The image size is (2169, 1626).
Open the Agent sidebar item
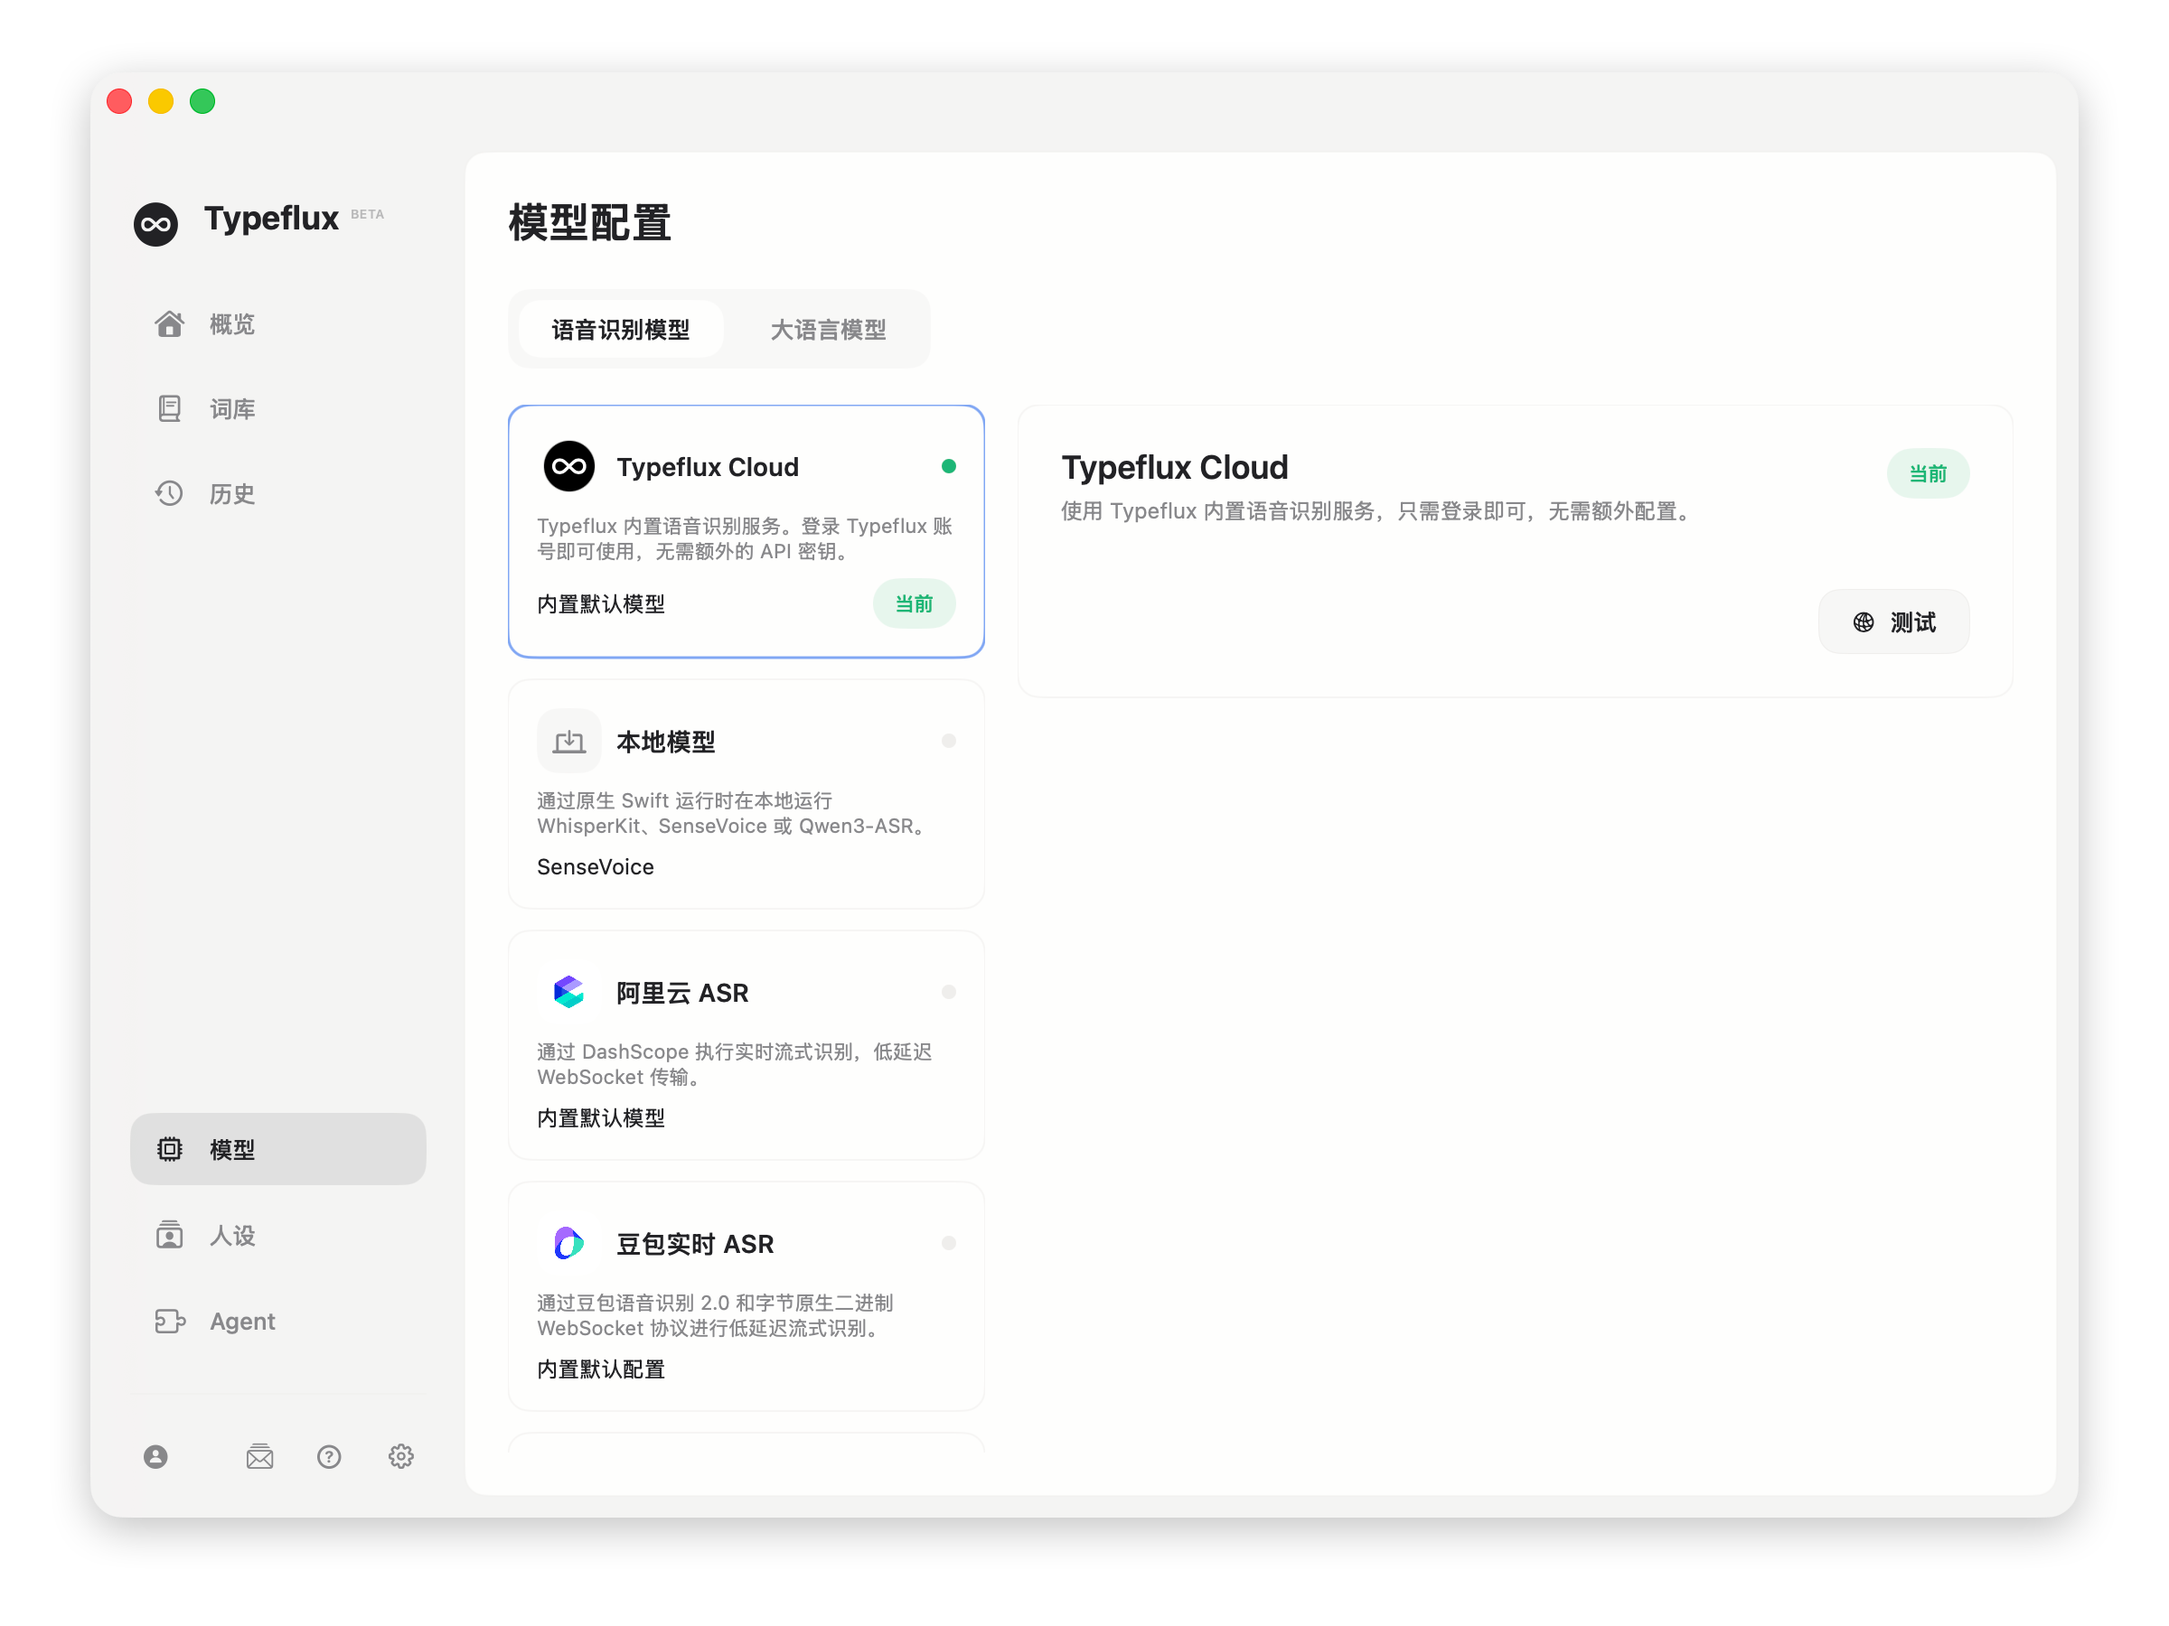point(241,1322)
